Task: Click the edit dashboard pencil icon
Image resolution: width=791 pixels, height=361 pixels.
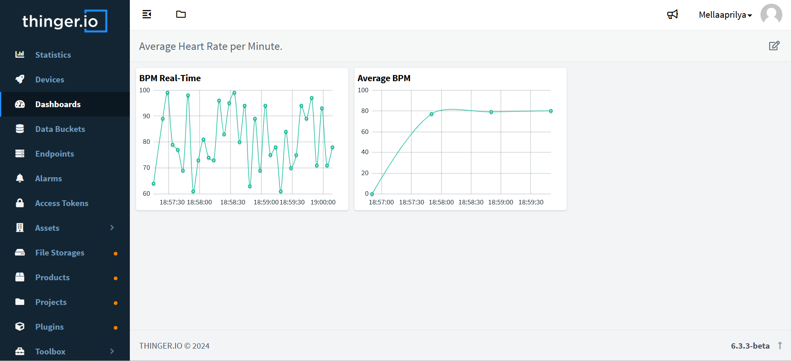Action: tap(774, 46)
